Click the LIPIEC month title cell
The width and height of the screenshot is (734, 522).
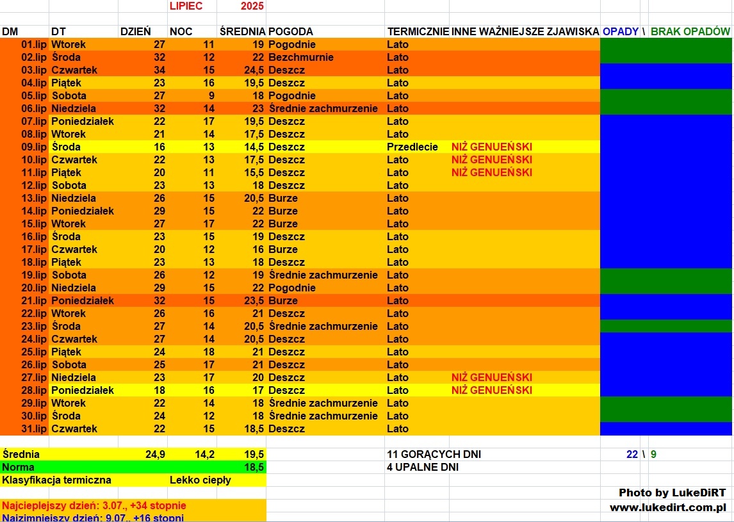tap(186, 6)
